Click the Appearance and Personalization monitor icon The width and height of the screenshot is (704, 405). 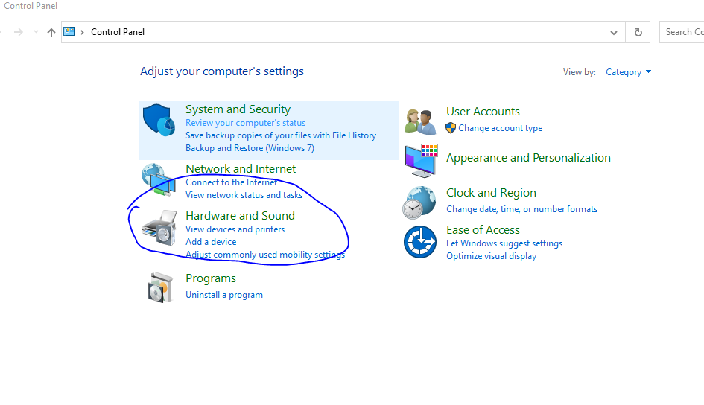coord(421,161)
